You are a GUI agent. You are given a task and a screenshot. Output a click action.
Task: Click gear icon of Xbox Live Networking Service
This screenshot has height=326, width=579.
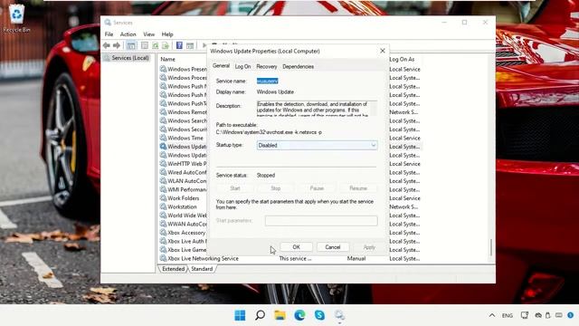click(x=163, y=258)
